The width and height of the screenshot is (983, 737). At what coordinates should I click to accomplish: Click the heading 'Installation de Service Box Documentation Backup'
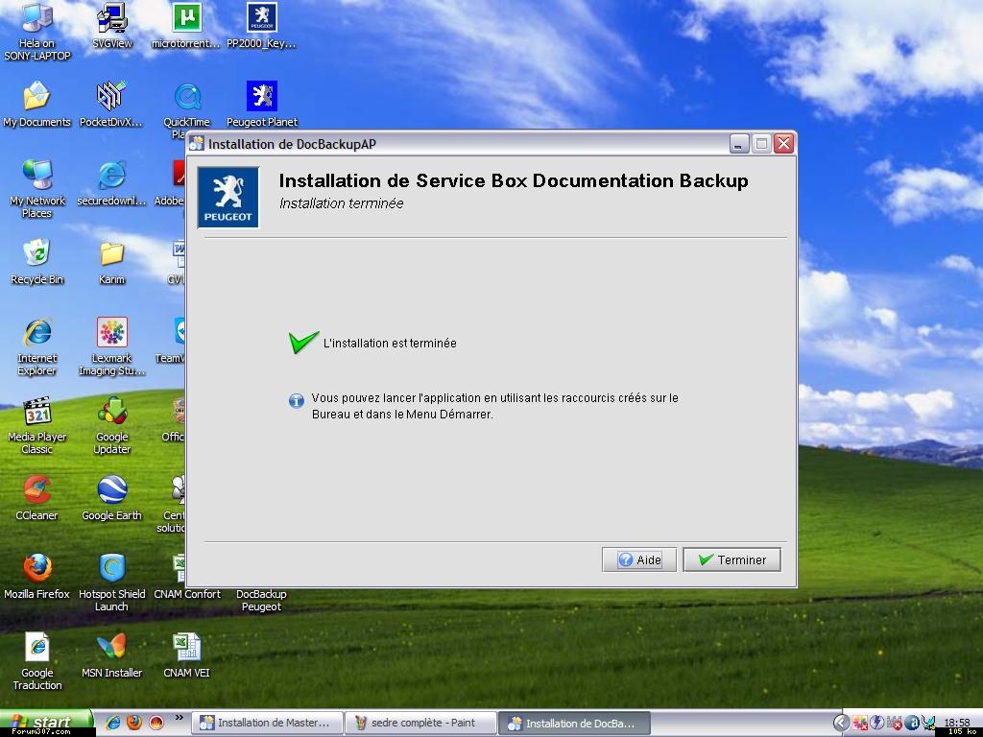[x=514, y=180]
